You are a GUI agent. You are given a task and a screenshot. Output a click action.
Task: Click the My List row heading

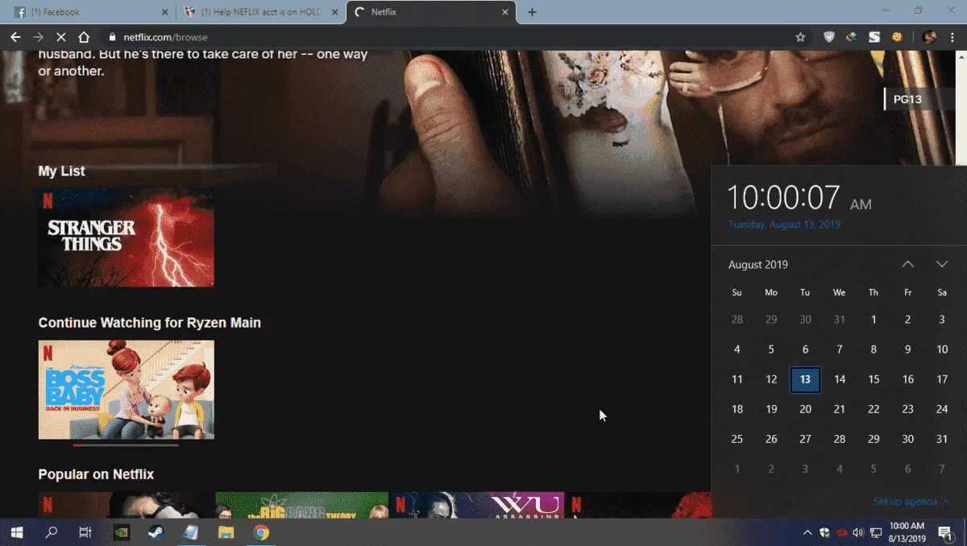tap(61, 171)
